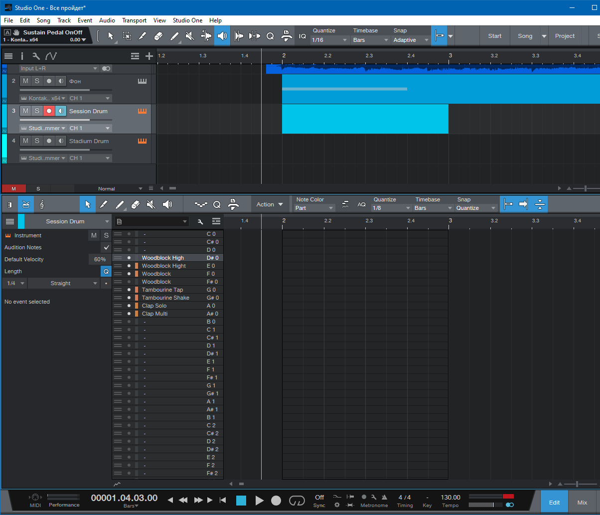The image size is (600, 515).
Task: Open the Studio One menu
Action: coord(187,20)
